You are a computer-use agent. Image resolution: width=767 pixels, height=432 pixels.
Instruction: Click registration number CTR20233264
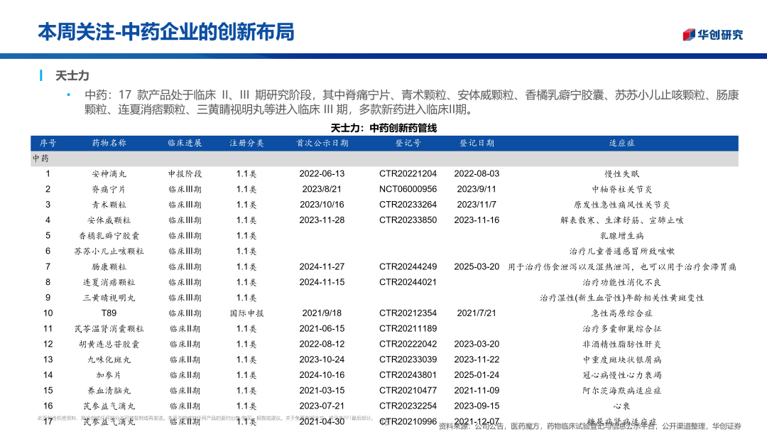coord(408,205)
